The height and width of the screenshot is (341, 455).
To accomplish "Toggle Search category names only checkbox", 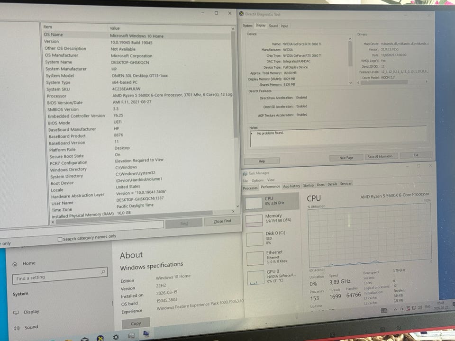I will tap(60, 239).
